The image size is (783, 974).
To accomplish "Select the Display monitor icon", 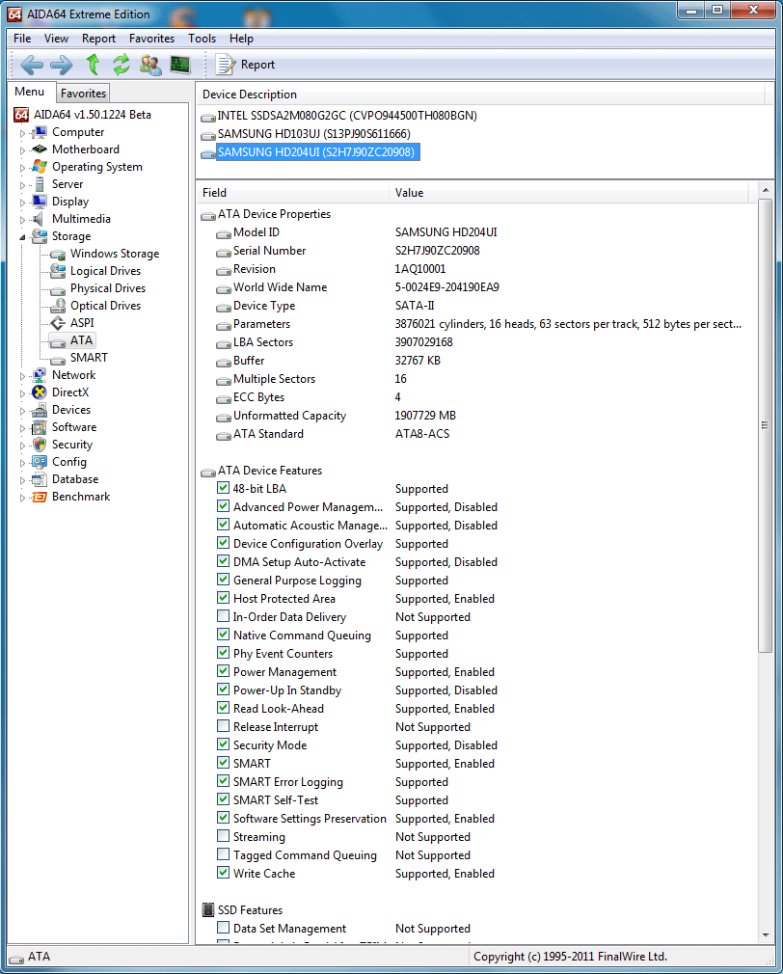I will [x=40, y=202].
